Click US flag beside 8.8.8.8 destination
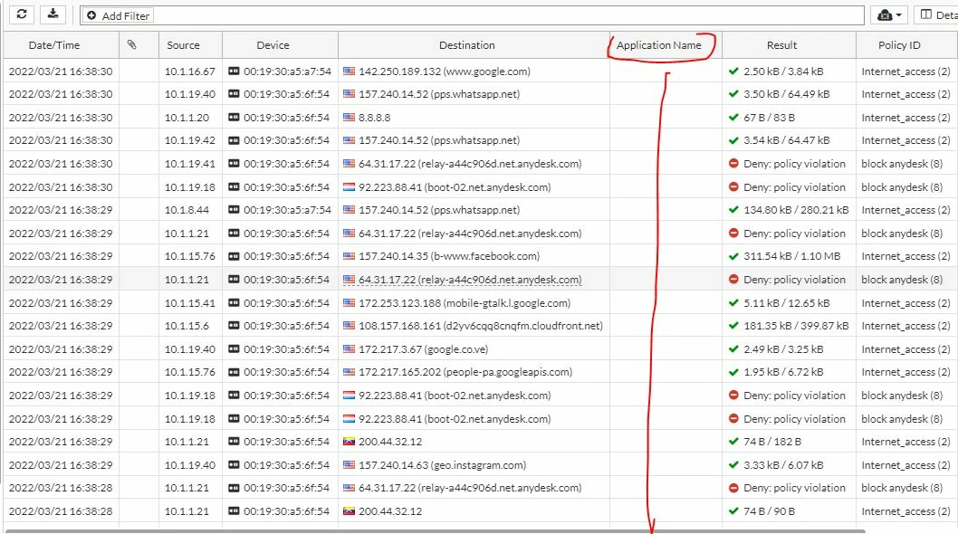The height and width of the screenshot is (534, 958). 349,118
